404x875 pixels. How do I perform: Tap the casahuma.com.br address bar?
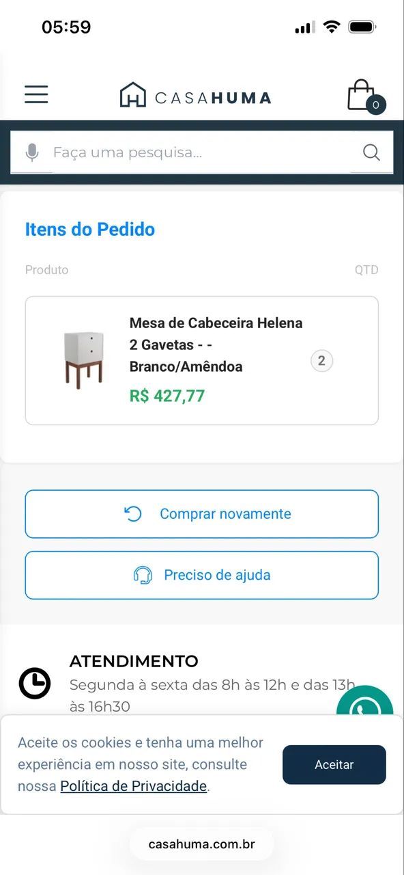tap(201, 844)
